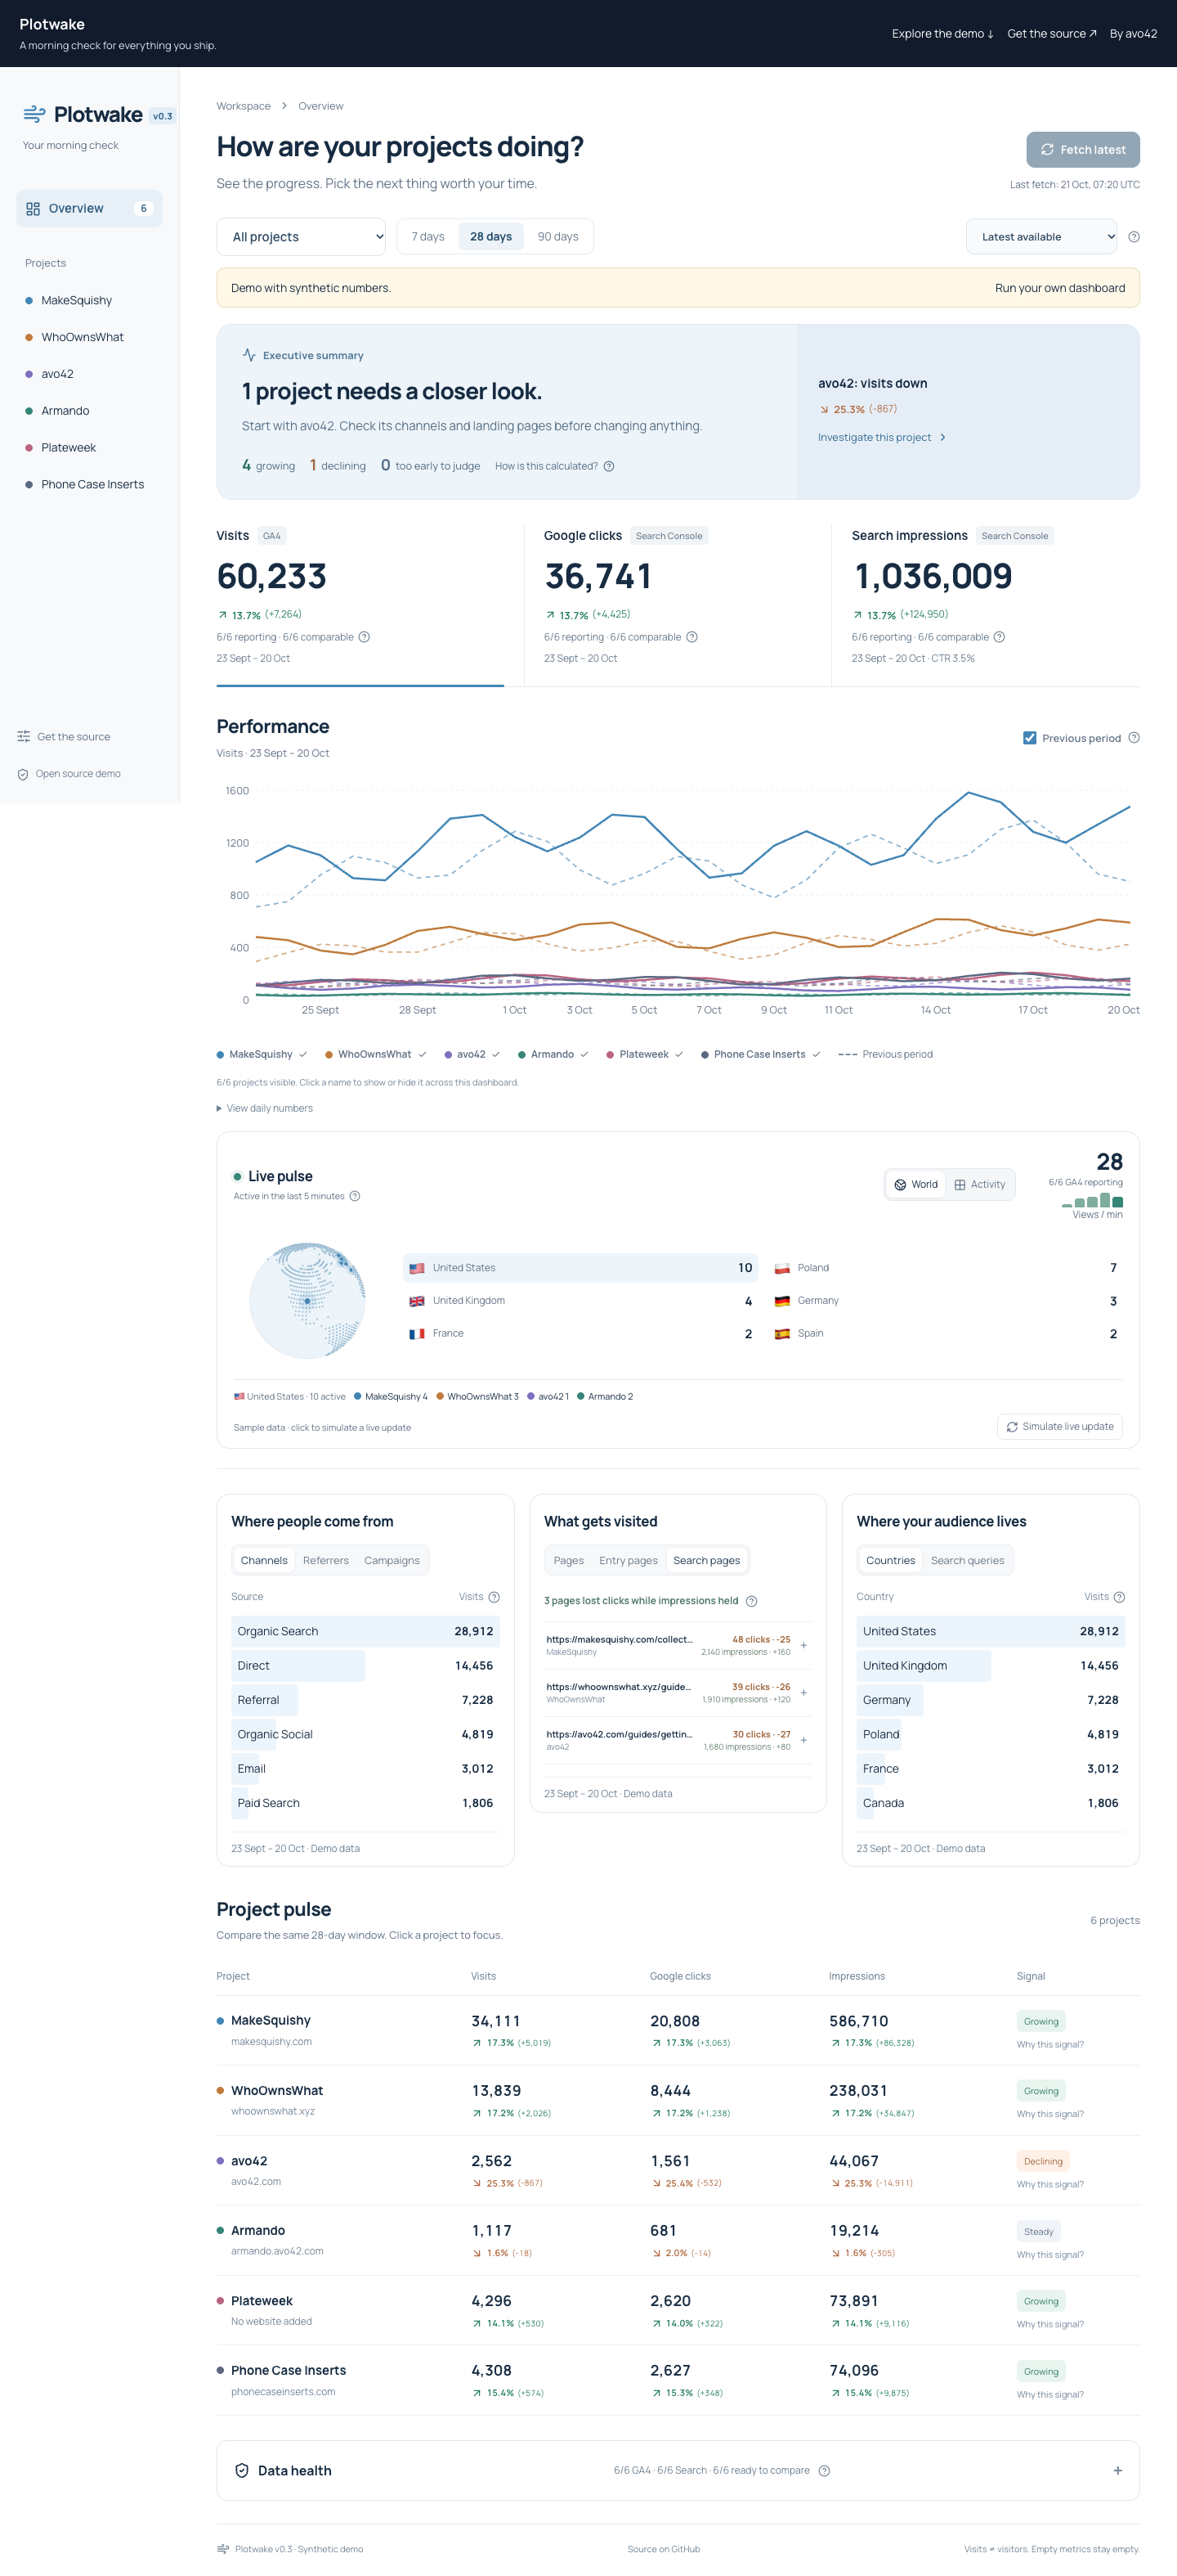The width and height of the screenshot is (1177, 2576).
Task: Click the Open source demo shield icon
Action: [23, 774]
